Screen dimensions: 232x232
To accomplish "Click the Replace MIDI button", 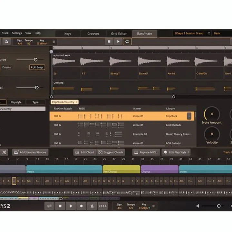I will (x=146, y=152).
